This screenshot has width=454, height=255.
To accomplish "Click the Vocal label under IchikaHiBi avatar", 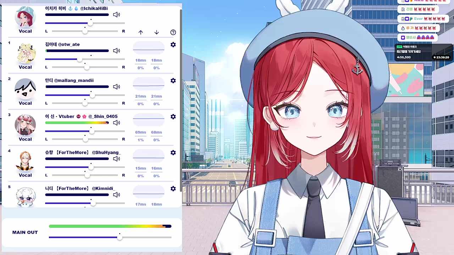I will [x=25, y=31].
